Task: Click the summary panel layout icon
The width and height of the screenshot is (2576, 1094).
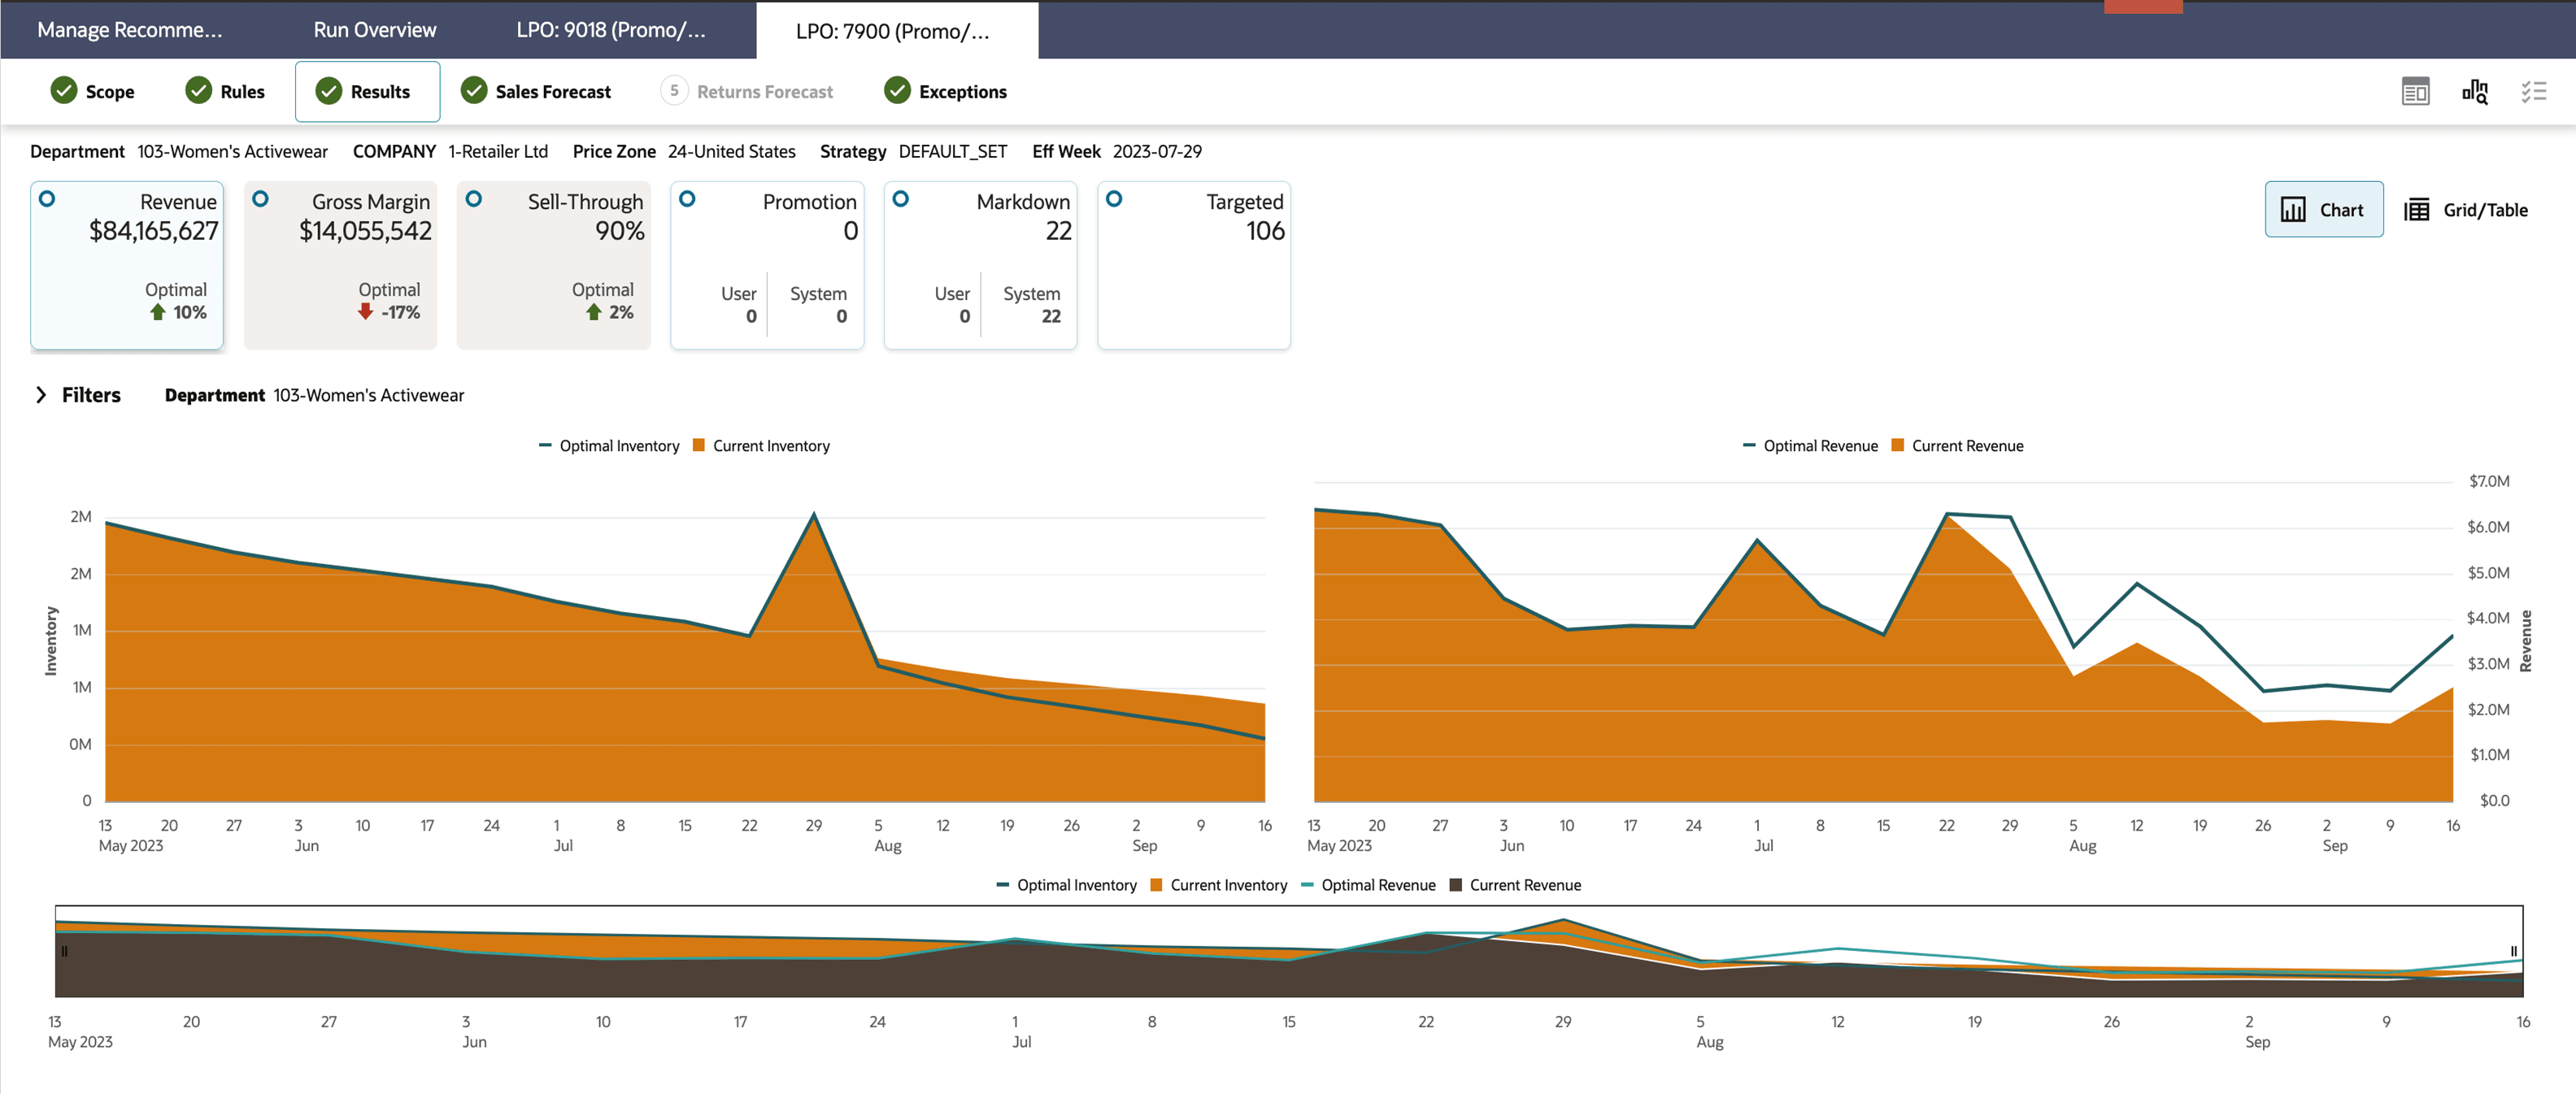Action: click(2415, 92)
